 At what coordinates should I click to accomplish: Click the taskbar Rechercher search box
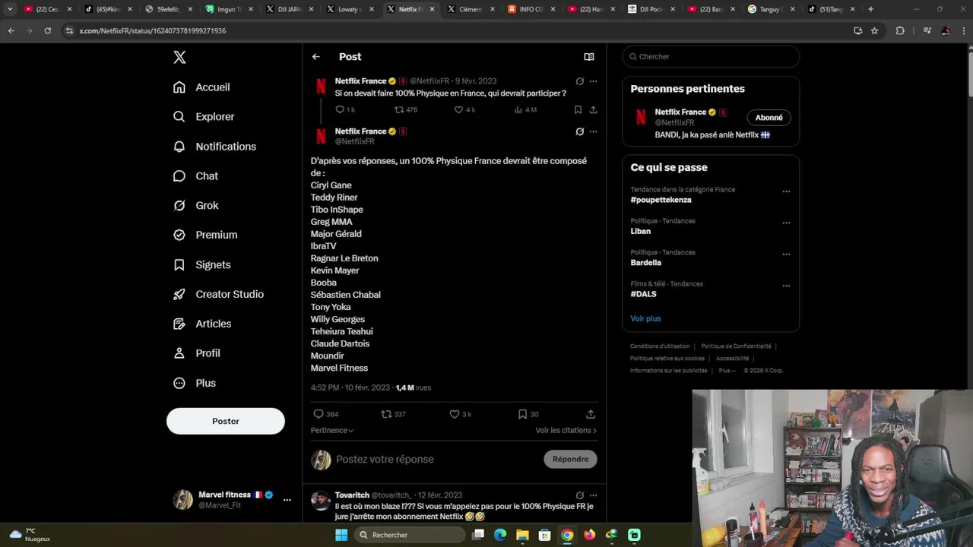coord(410,535)
